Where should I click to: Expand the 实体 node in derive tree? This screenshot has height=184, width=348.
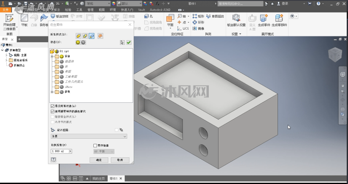[52, 57]
